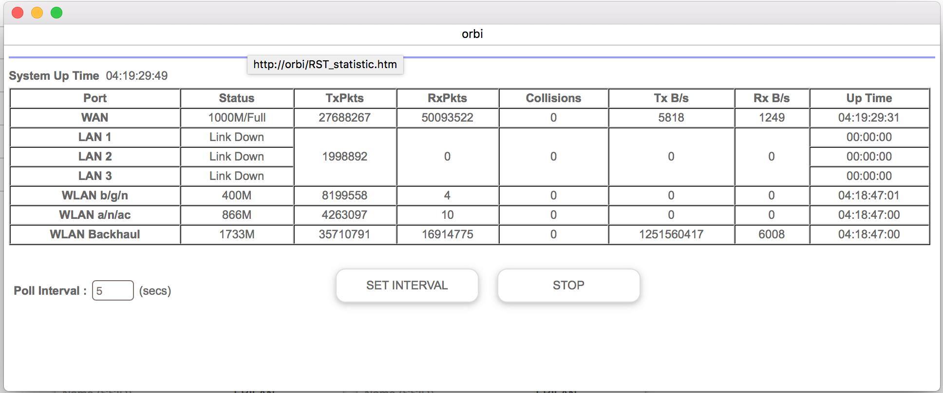Select the LAN 2 Link Down status cell
The width and height of the screenshot is (943, 393).
tap(237, 157)
